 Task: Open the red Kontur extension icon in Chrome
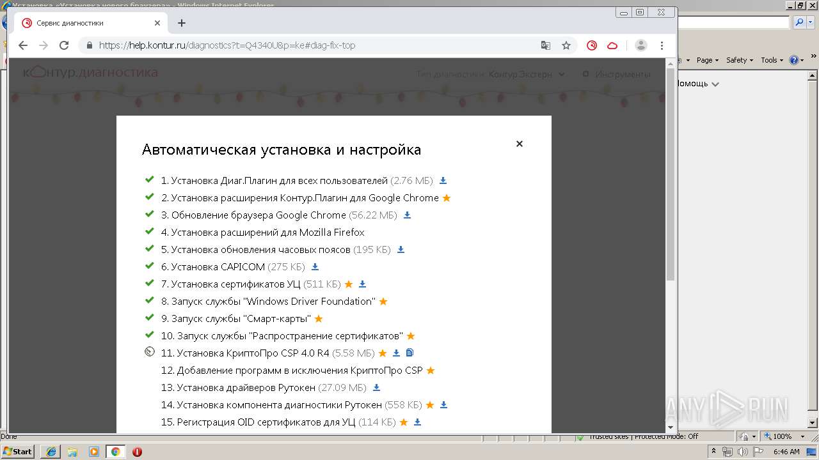592,45
